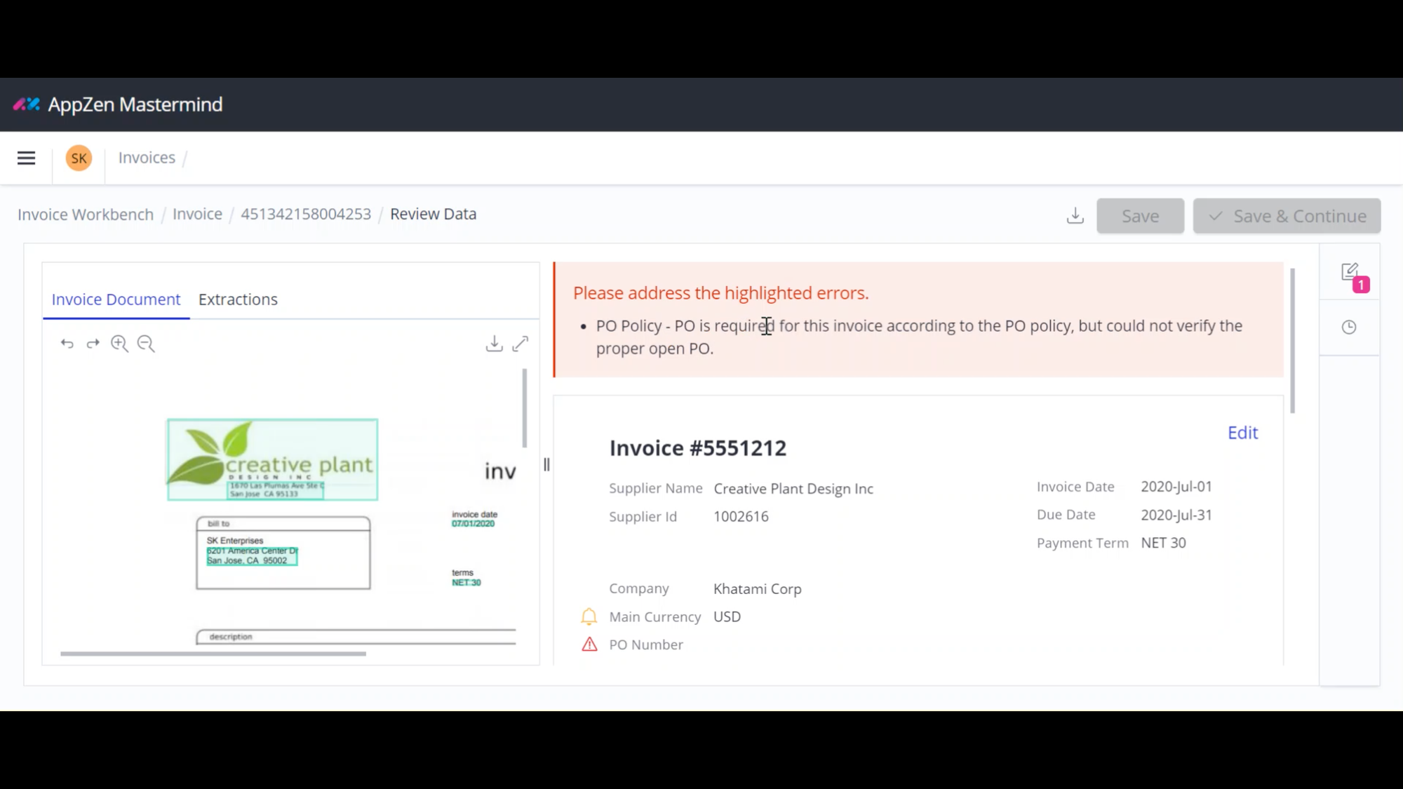The image size is (1403, 789).
Task: Expand the hamburger menu icon top left
Action: (26, 157)
